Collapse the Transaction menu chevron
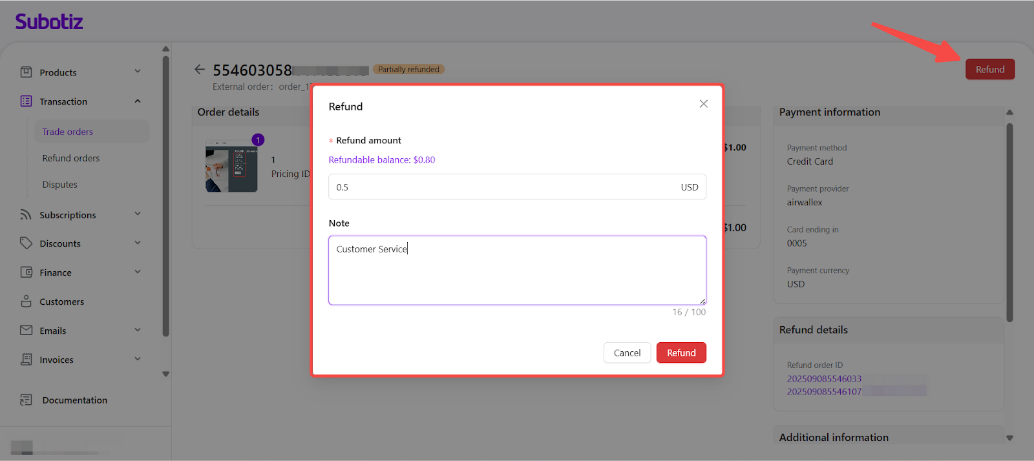1034x461 pixels. tap(138, 101)
